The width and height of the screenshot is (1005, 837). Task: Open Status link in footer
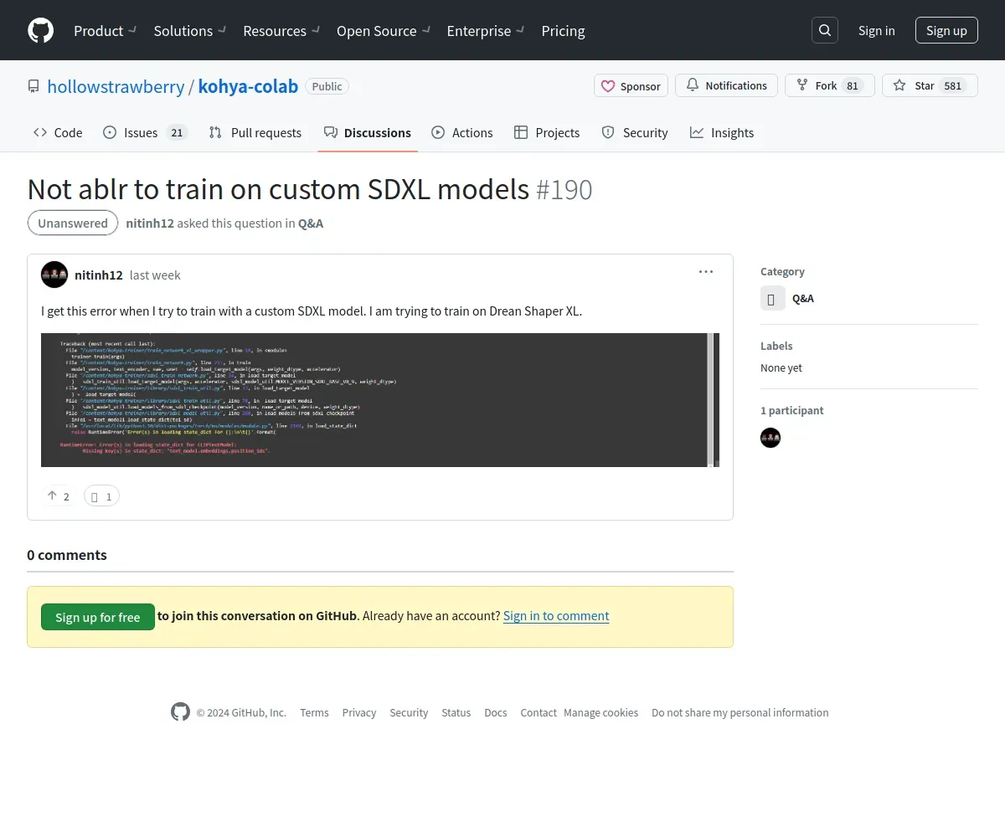(456, 712)
